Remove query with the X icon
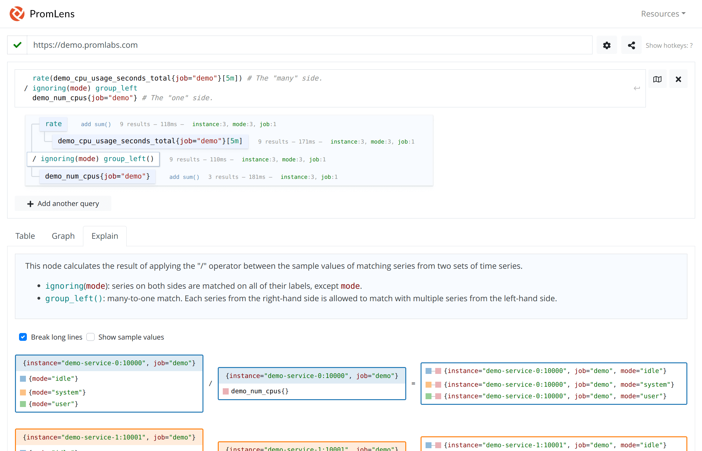 pyautogui.click(x=678, y=79)
